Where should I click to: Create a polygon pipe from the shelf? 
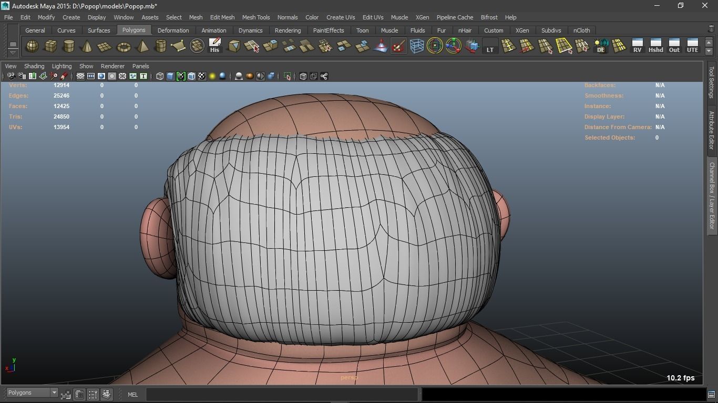click(160, 46)
